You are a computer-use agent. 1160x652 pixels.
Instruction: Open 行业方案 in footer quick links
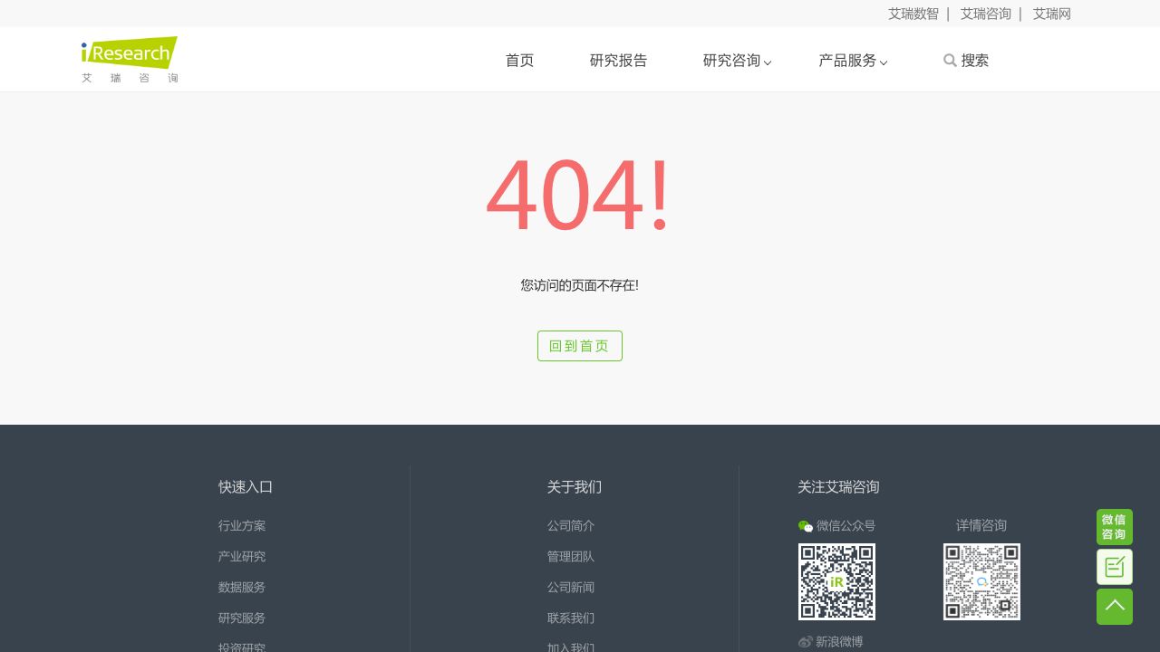[x=242, y=526]
